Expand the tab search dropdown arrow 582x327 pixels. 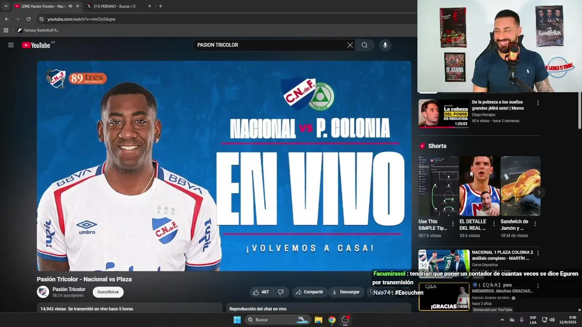tap(5, 6)
